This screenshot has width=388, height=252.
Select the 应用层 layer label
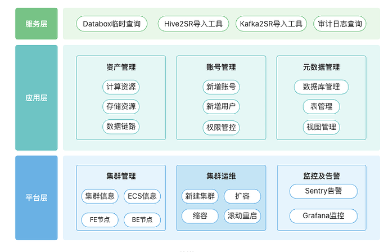coord(37,98)
